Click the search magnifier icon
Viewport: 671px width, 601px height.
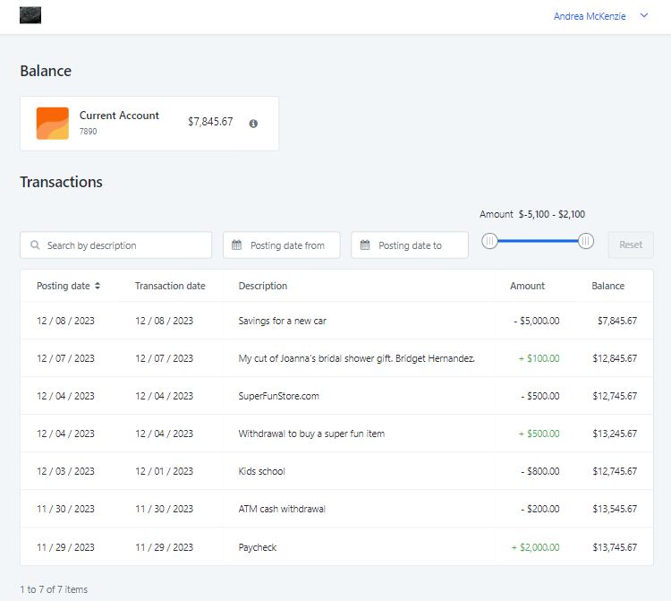coord(35,245)
